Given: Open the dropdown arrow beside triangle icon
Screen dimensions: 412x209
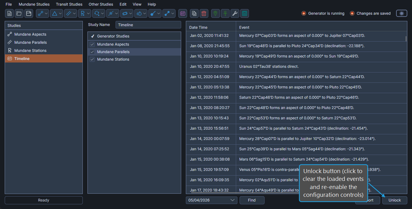Looking at the screenshot, I should click(61, 13).
